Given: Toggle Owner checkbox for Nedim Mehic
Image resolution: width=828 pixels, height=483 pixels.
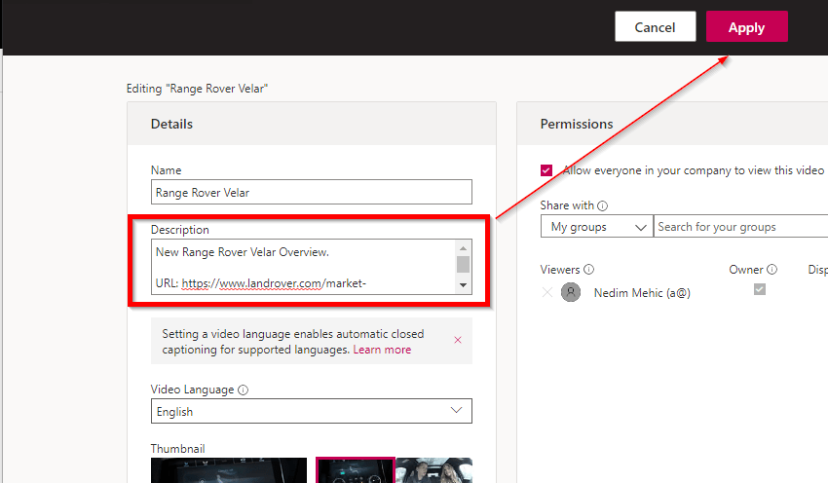Looking at the screenshot, I should click(760, 289).
